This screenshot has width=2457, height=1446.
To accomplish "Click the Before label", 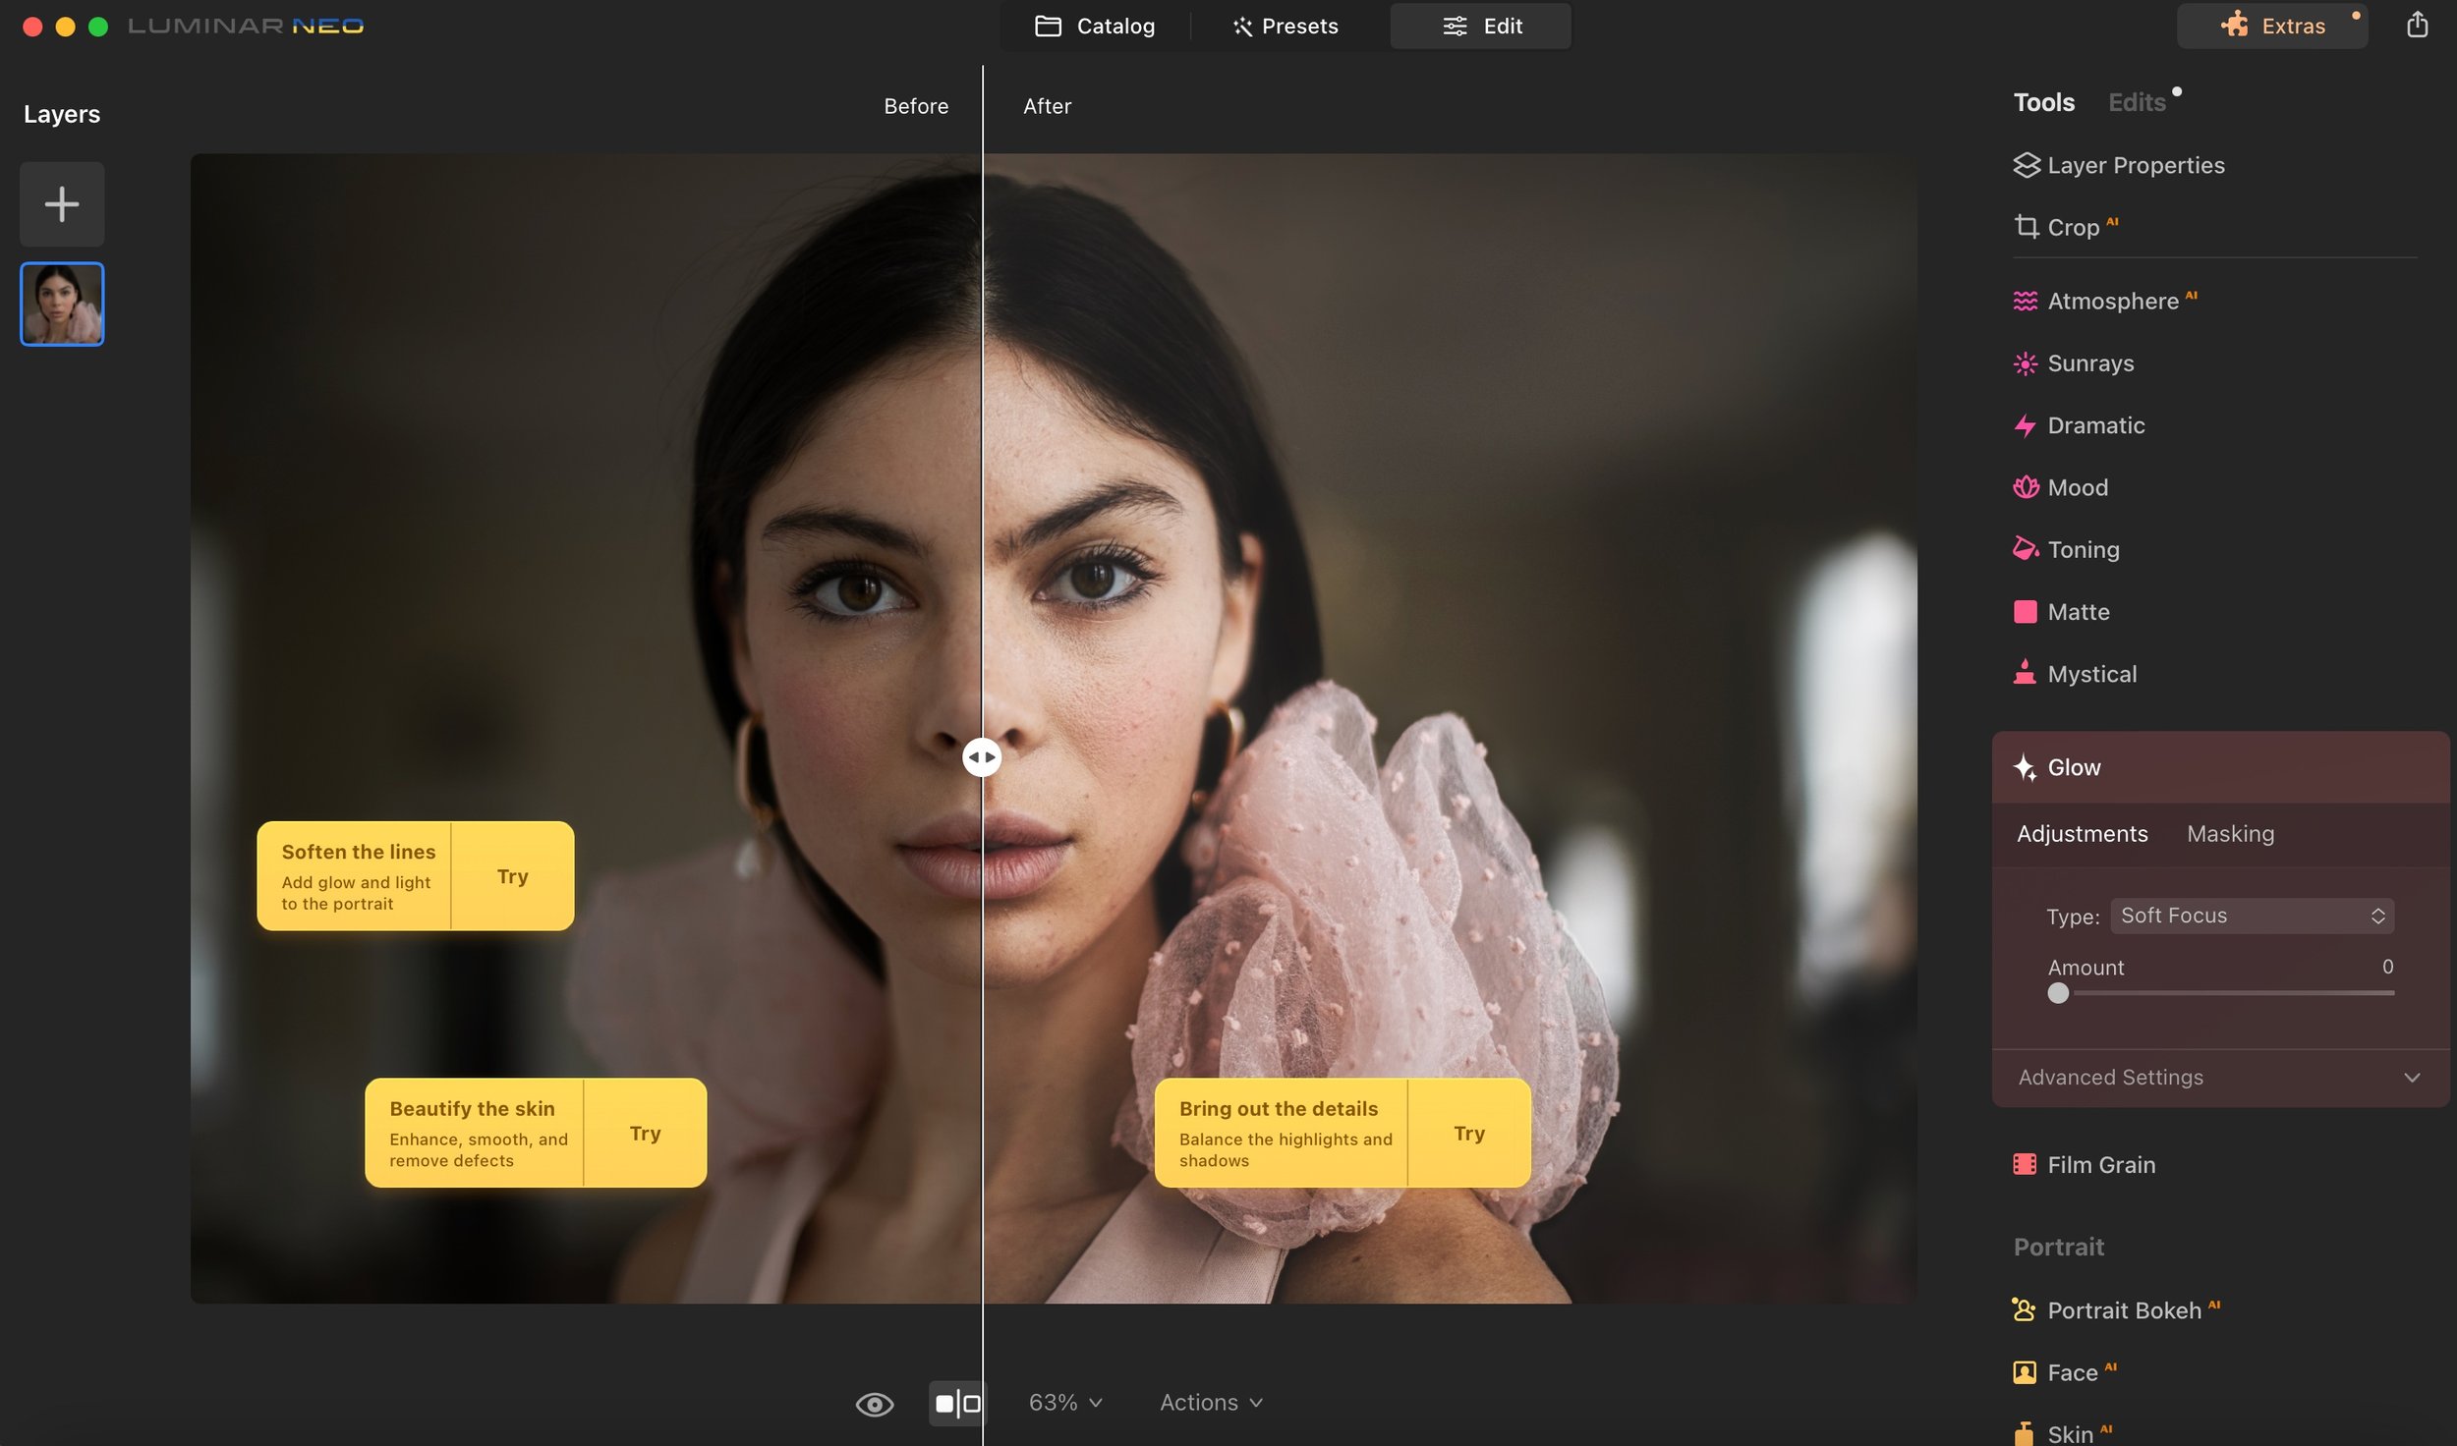I will point(916,106).
